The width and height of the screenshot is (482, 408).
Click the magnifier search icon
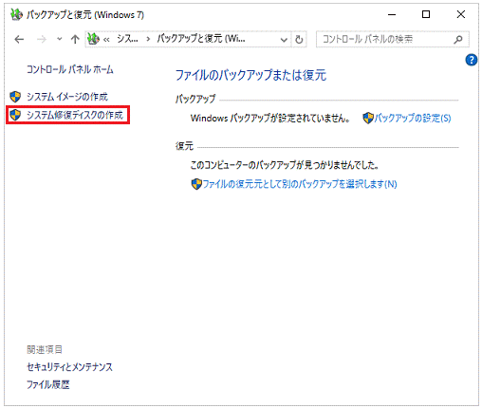pos(458,40)
